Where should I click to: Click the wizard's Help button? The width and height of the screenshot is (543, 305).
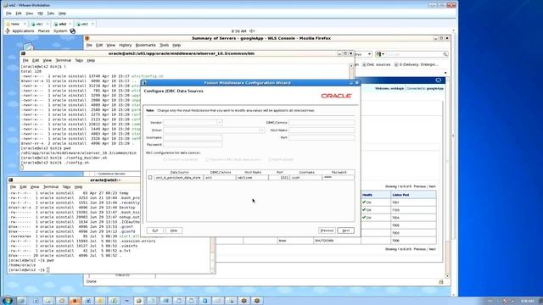pos(174,230)
